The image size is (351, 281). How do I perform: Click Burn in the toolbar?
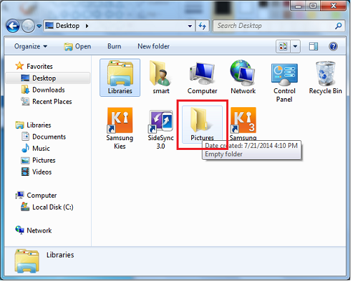pyautogui.click(x=114, y=46)
